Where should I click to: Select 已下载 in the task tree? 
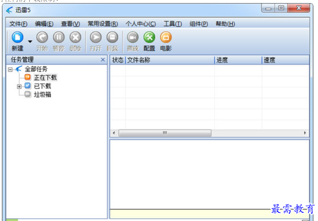pyautogui.click(x=42, y=86)
